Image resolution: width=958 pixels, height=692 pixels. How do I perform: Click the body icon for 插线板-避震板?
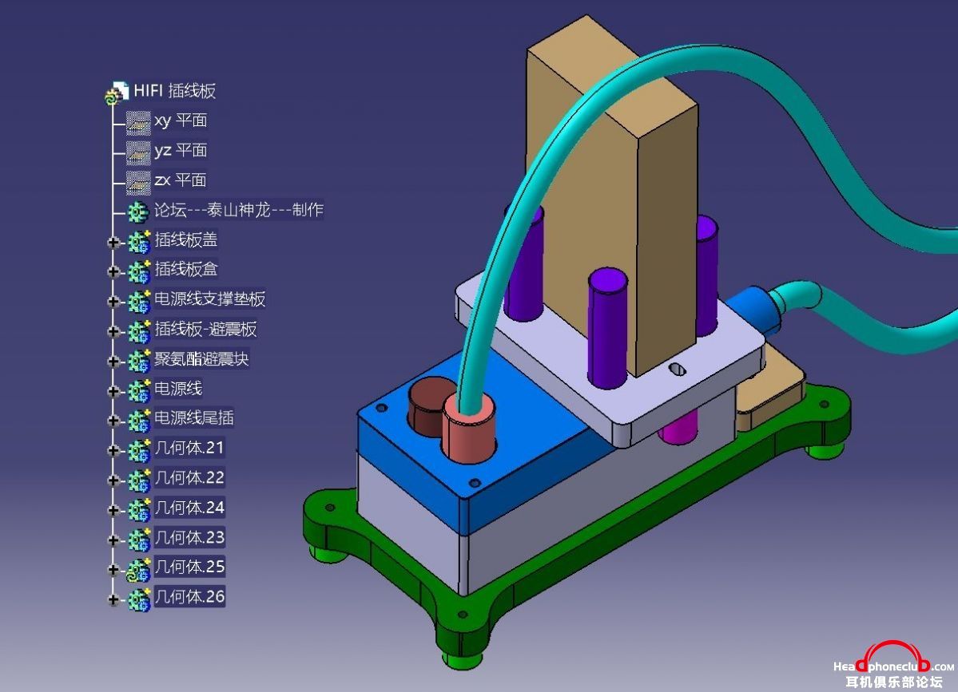click(x=139, y=331)
